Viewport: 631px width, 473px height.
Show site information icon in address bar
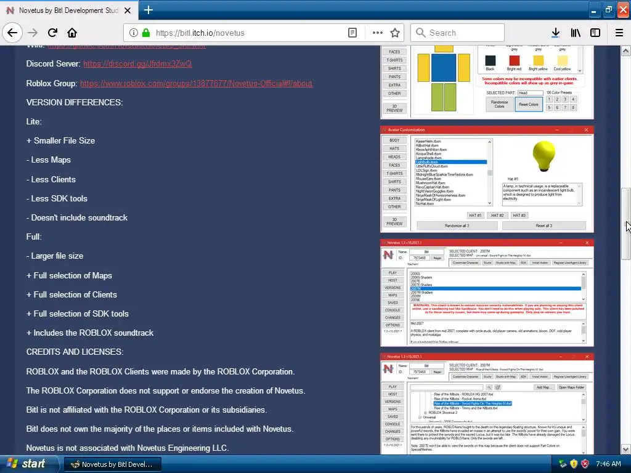(x=134, y=33)
